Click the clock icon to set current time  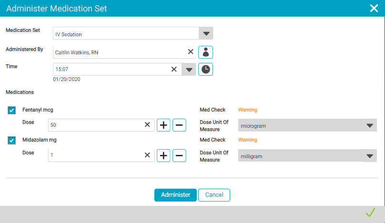pyautogui.click(x=206, y=69)
